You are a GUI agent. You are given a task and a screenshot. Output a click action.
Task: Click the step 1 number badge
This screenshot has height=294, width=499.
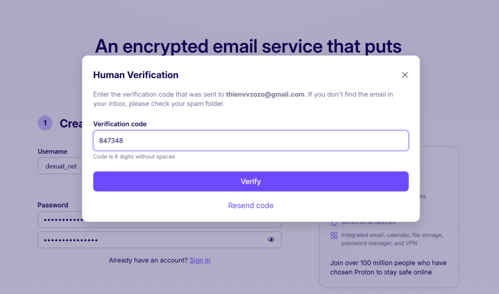(45, 123)
